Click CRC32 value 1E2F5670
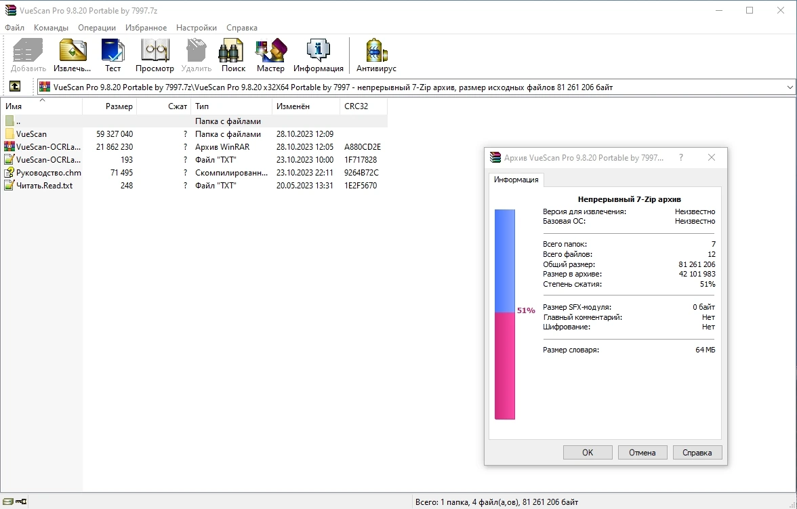This screenshot has height=509, width=797. coord(361,186)
